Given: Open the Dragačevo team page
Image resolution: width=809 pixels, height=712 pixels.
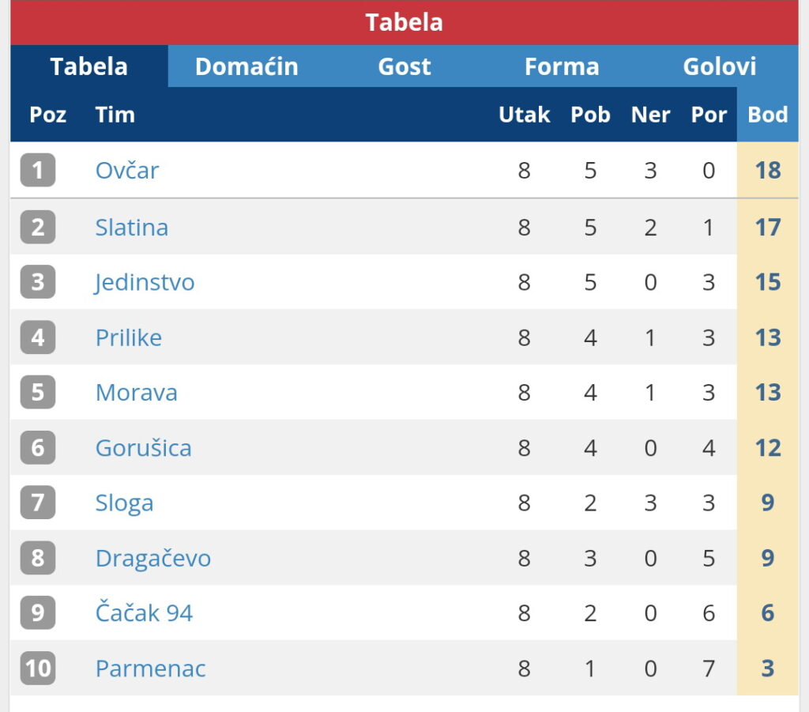Looking at the screenshot, I should coord(153,558).
